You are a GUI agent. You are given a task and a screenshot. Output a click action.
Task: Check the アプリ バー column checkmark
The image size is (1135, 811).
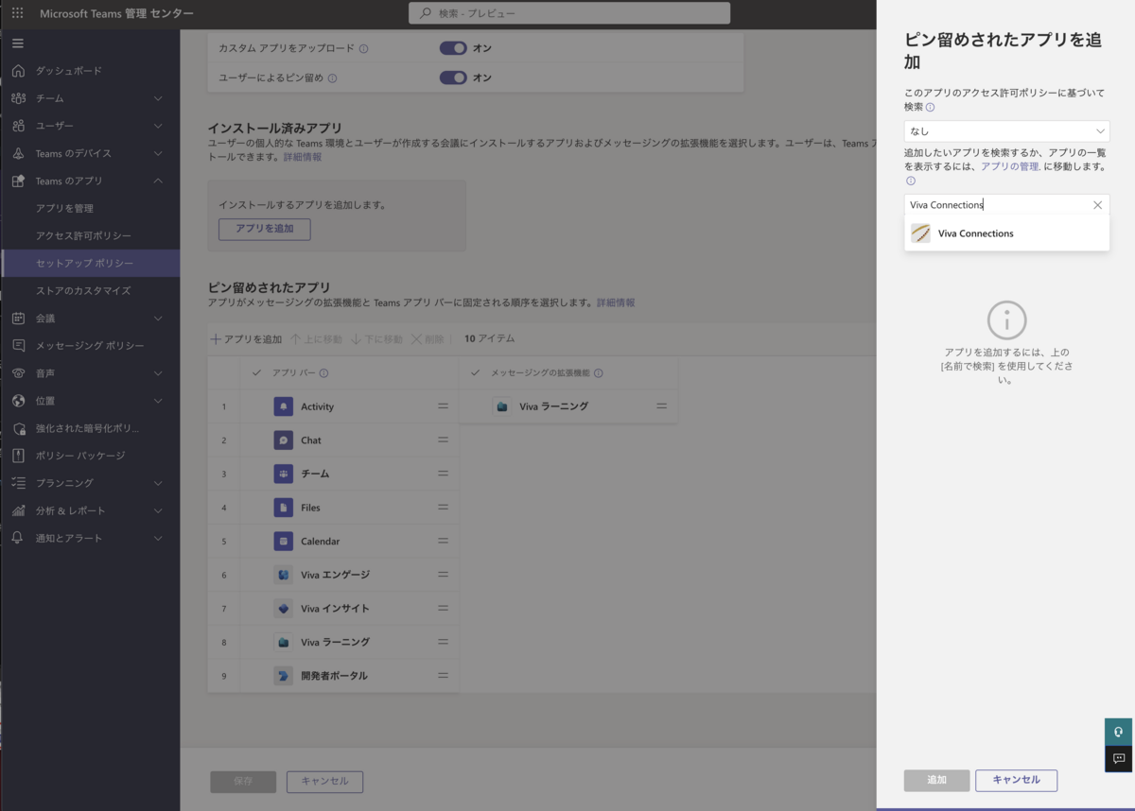[257, 373]
